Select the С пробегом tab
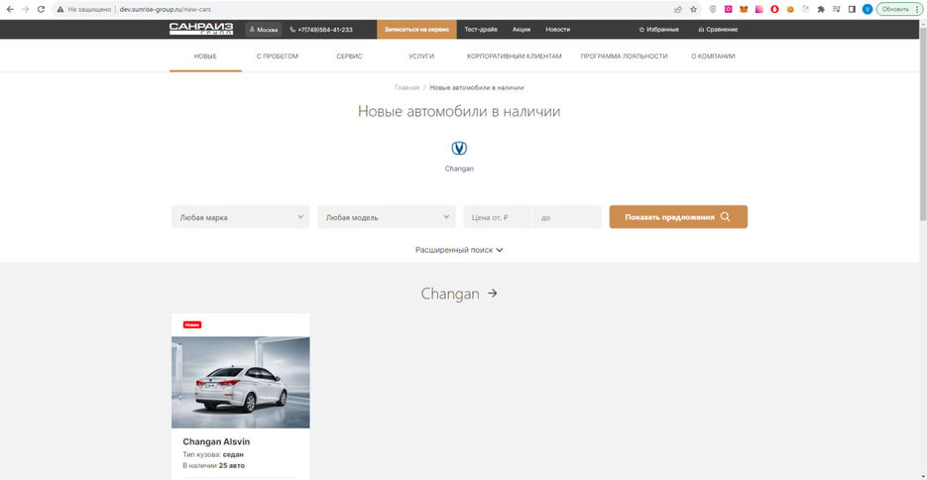 point(278,57)
